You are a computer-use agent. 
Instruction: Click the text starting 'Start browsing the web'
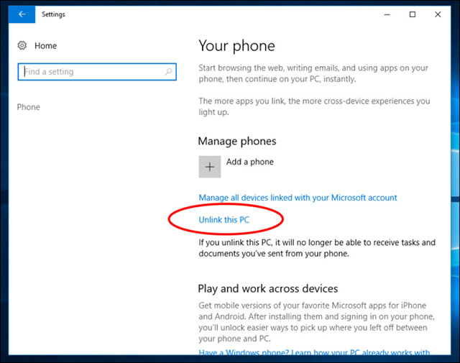313,73
